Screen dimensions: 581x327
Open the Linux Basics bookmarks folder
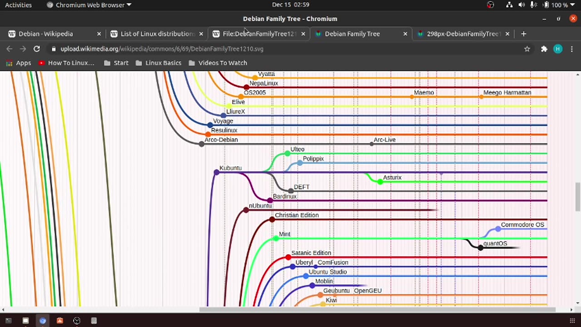[158, 63]
